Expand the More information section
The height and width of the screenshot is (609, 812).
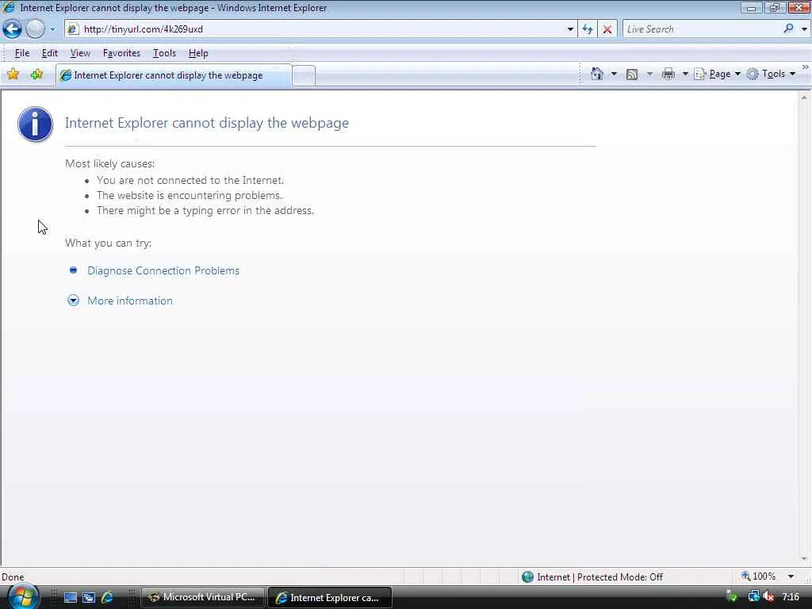point(129,301)
